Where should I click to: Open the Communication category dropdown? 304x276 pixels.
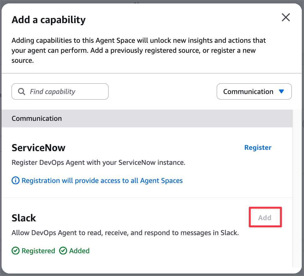[x=254, y=91]
